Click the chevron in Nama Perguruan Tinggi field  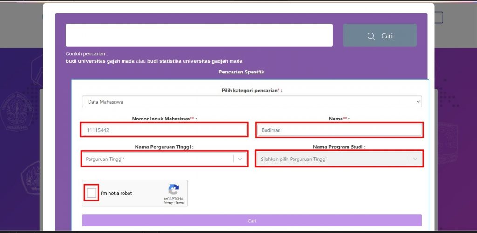pyautogui.click(x=240, y=159)
